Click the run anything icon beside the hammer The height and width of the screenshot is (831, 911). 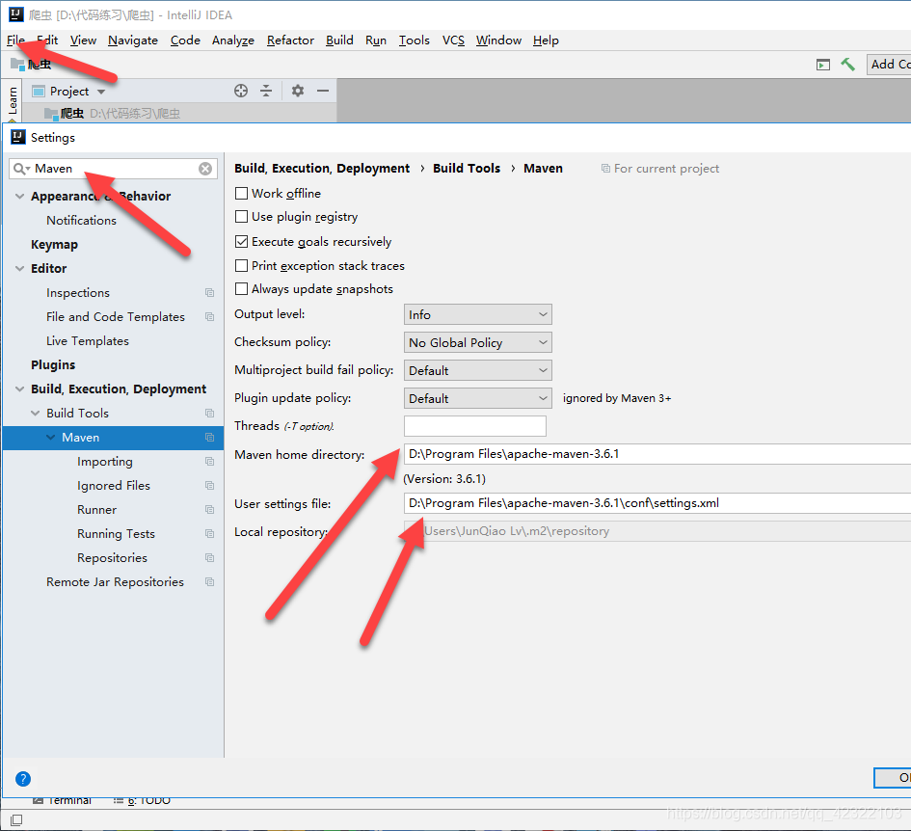822,65
